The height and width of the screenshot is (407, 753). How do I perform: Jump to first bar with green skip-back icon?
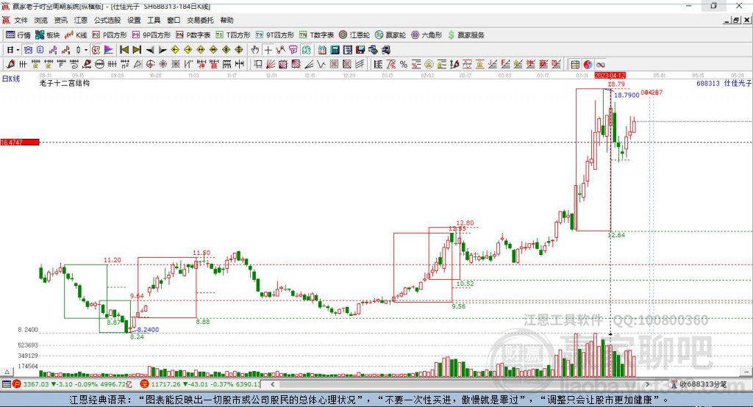point(124,50)
